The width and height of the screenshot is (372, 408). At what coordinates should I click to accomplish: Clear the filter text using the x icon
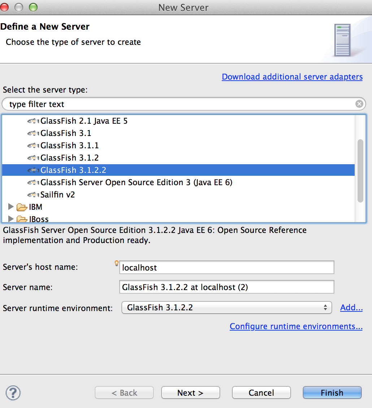point(359,104)
